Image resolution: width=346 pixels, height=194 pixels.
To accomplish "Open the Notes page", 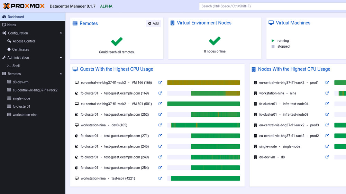I will tap(12, 25).
